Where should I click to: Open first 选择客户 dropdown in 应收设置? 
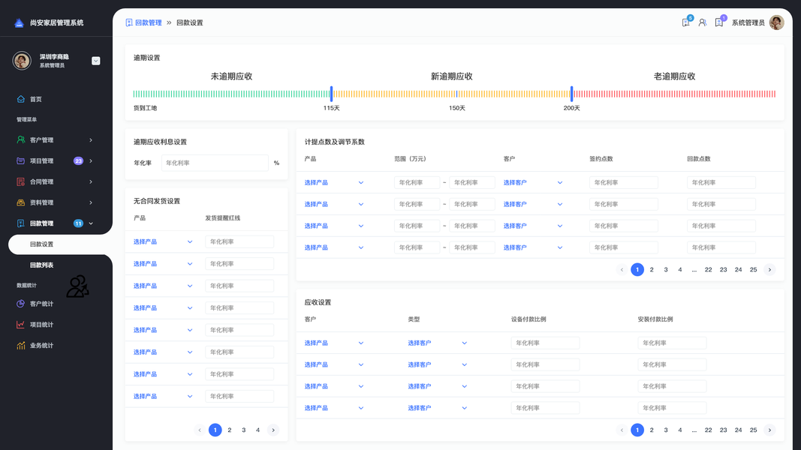[x=437, y=343]
